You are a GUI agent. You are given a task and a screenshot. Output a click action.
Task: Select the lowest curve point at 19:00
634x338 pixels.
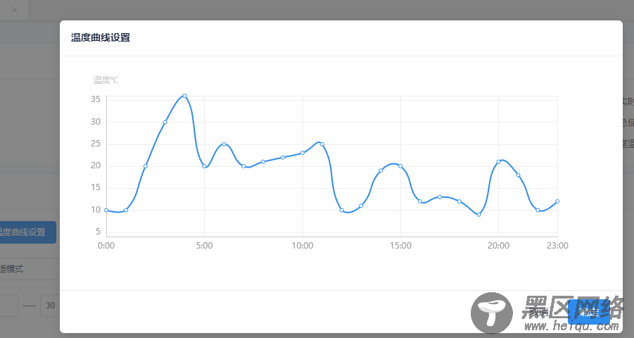[x=479, y=215]
